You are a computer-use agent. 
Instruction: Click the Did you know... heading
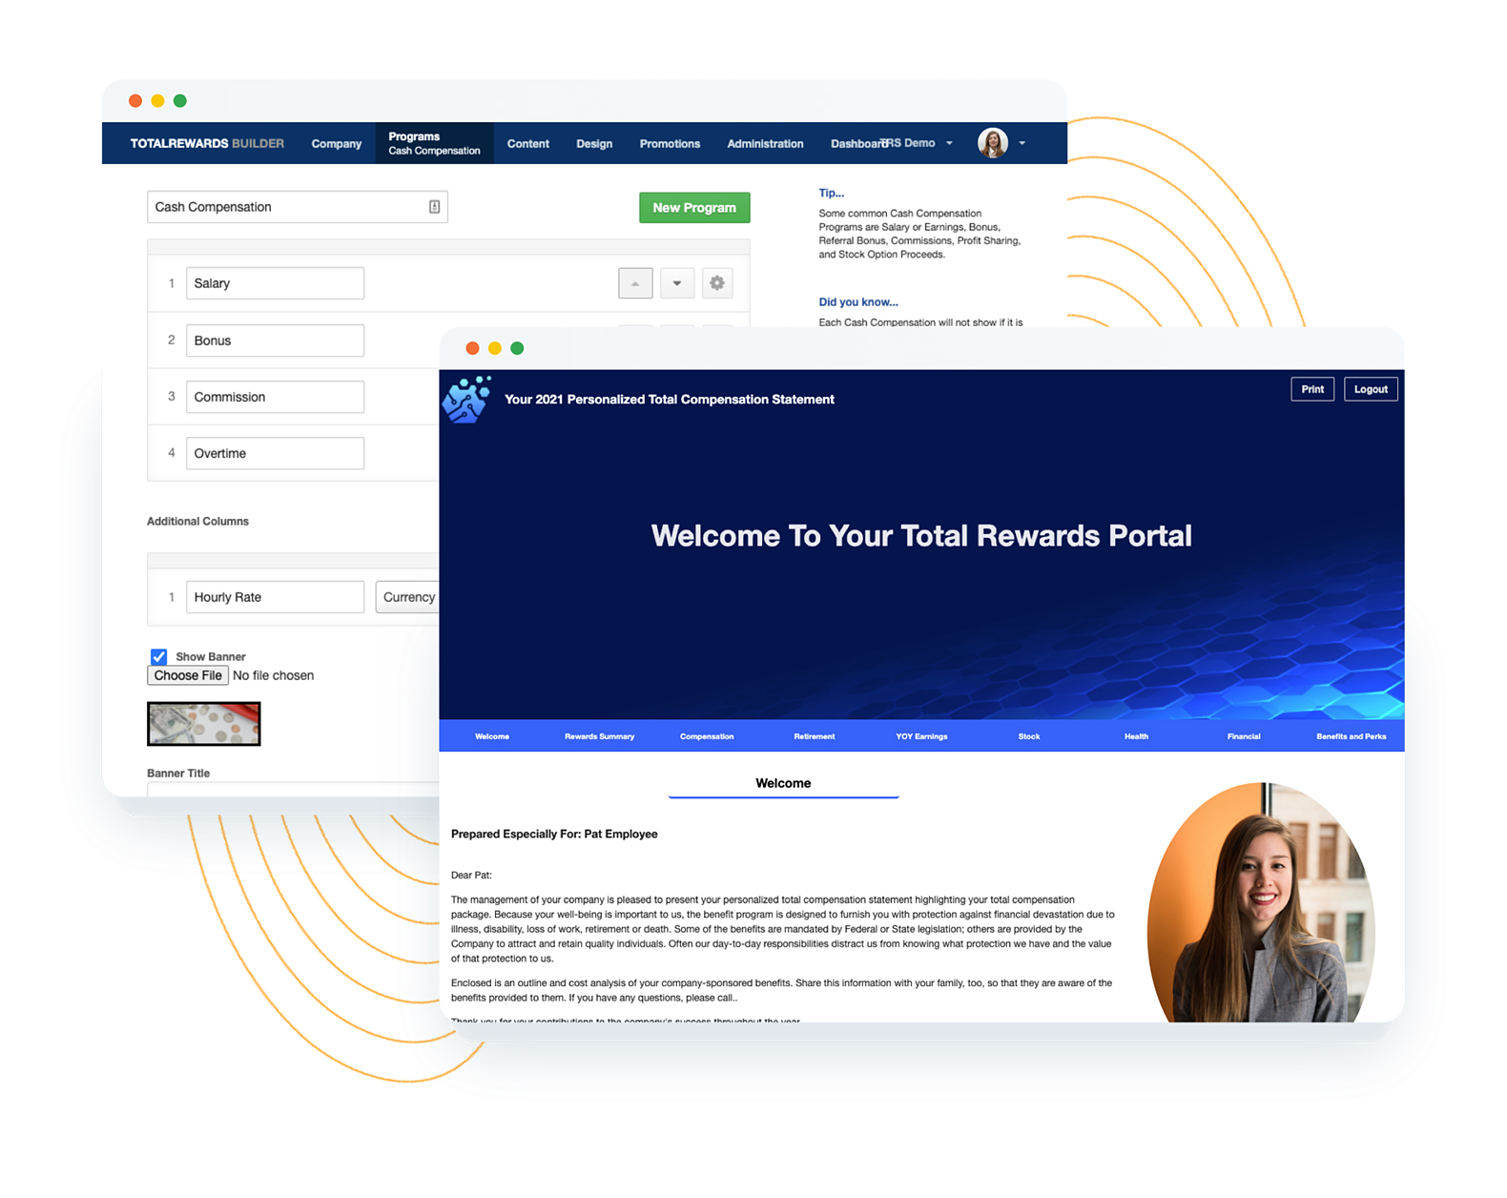coord(858,301)
